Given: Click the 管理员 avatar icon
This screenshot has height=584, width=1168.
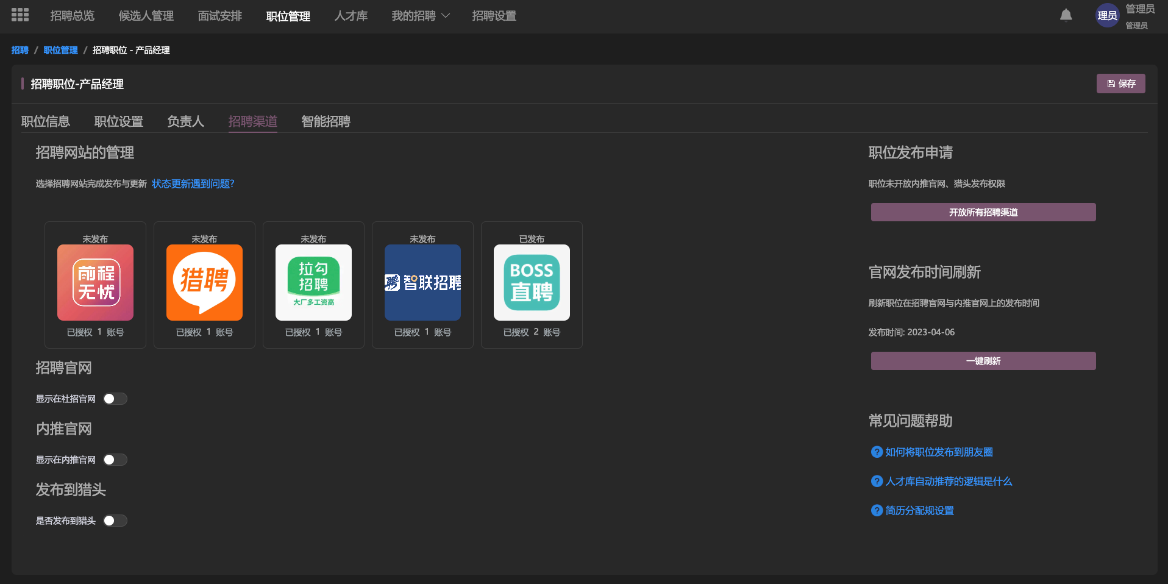Looking at the screenshot, I should 1107,16.
